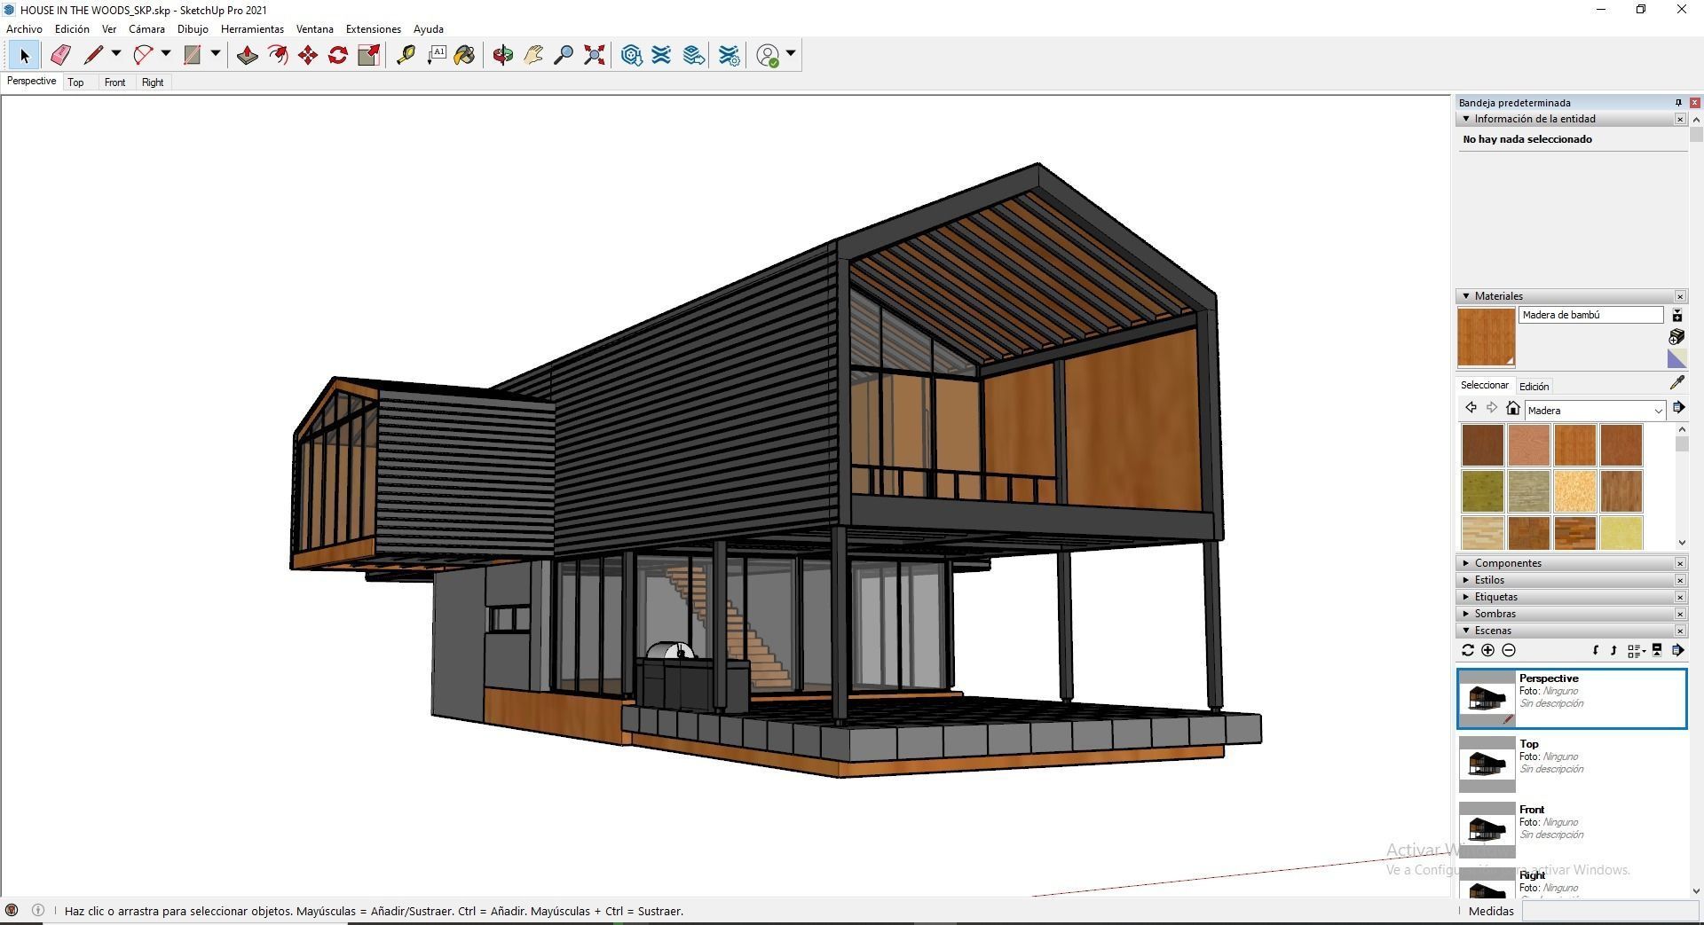Open Escenas details arrow menu

(1677, 650)
